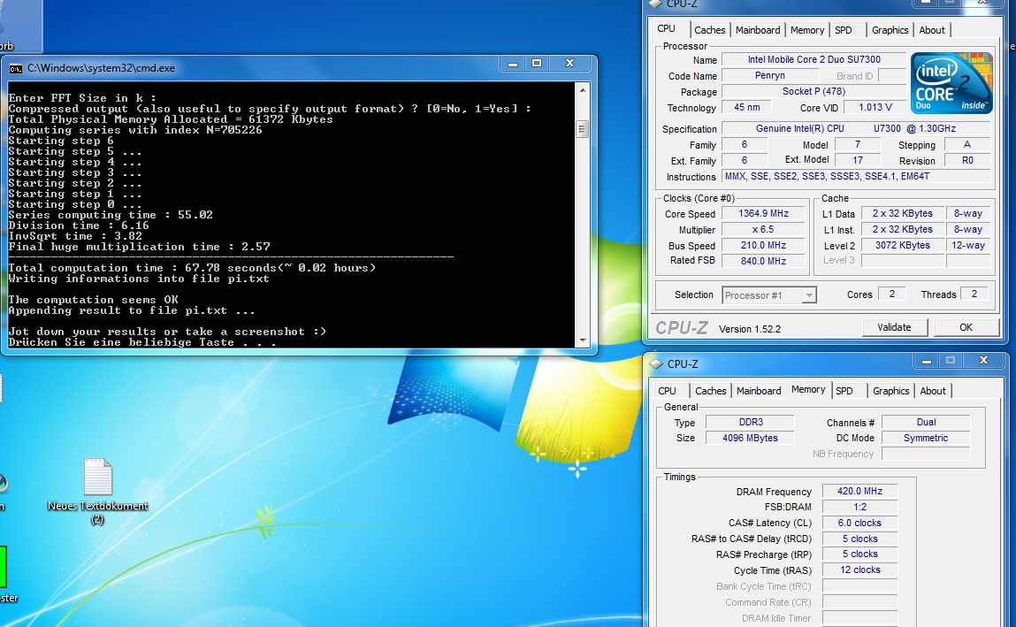Switch to SPD tab in lower CPU-Z window
Screen dimensions: 1016x627
844,391
